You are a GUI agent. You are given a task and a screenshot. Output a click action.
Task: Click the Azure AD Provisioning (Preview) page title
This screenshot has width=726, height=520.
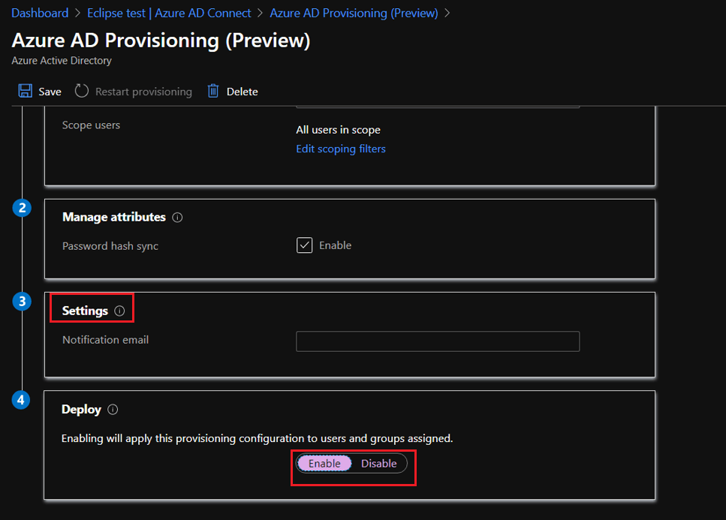(x=161, y=41)
